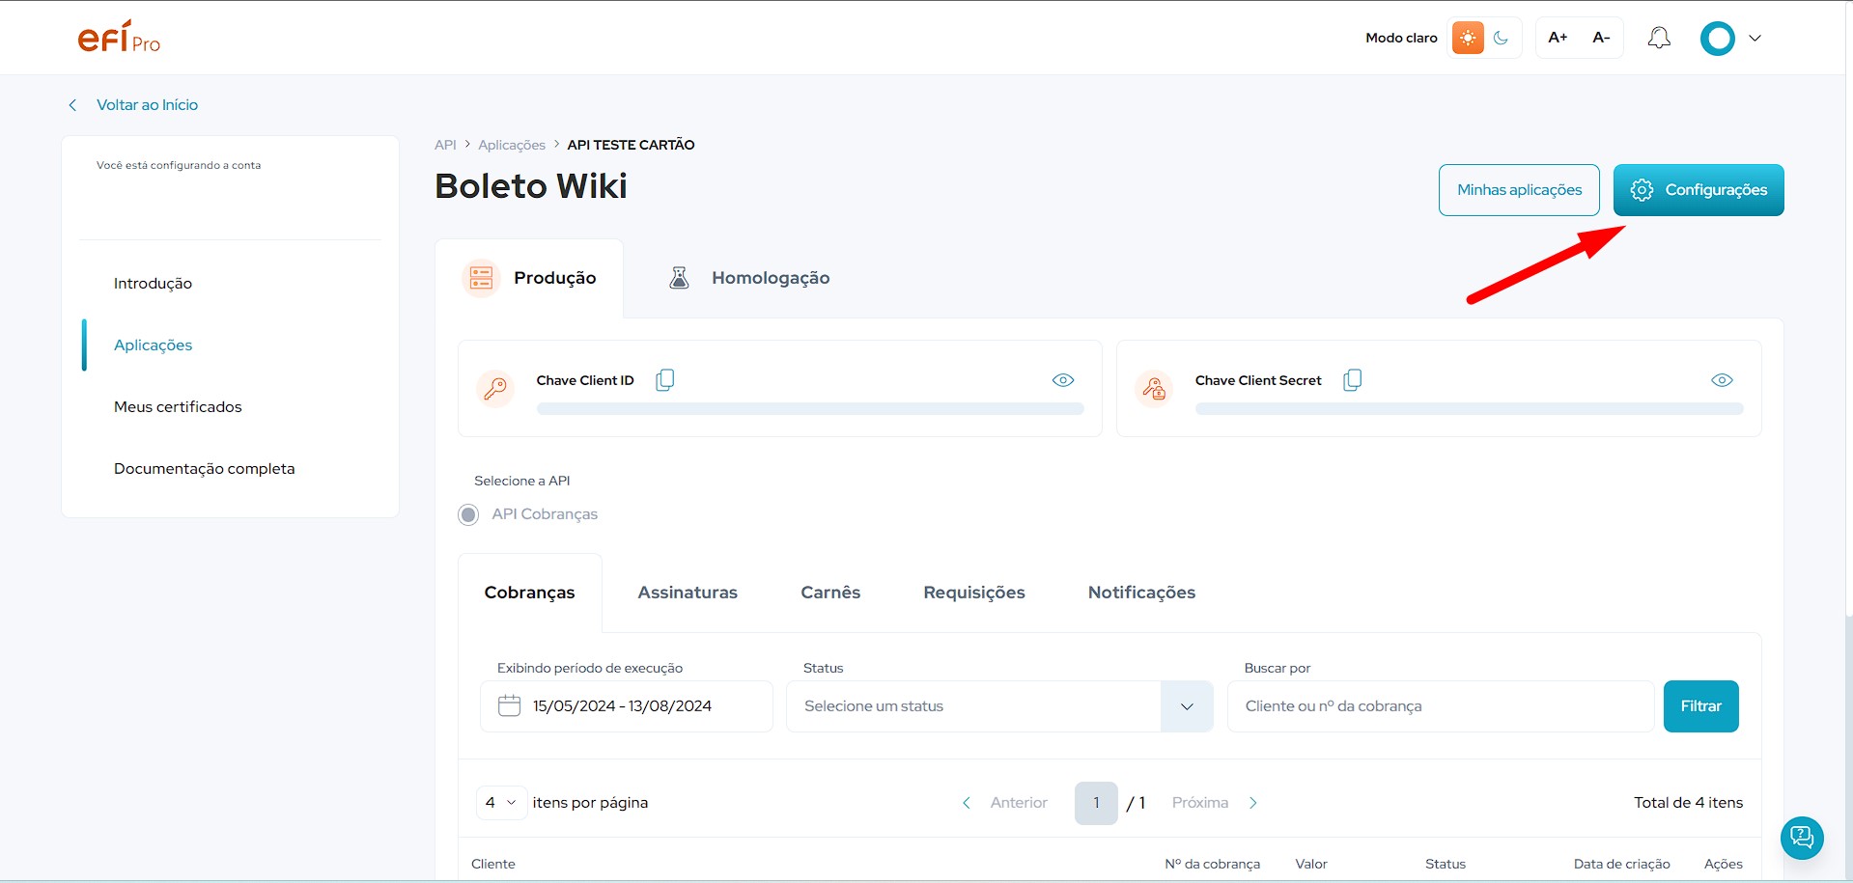Click the calendar icon in date field

509,705
